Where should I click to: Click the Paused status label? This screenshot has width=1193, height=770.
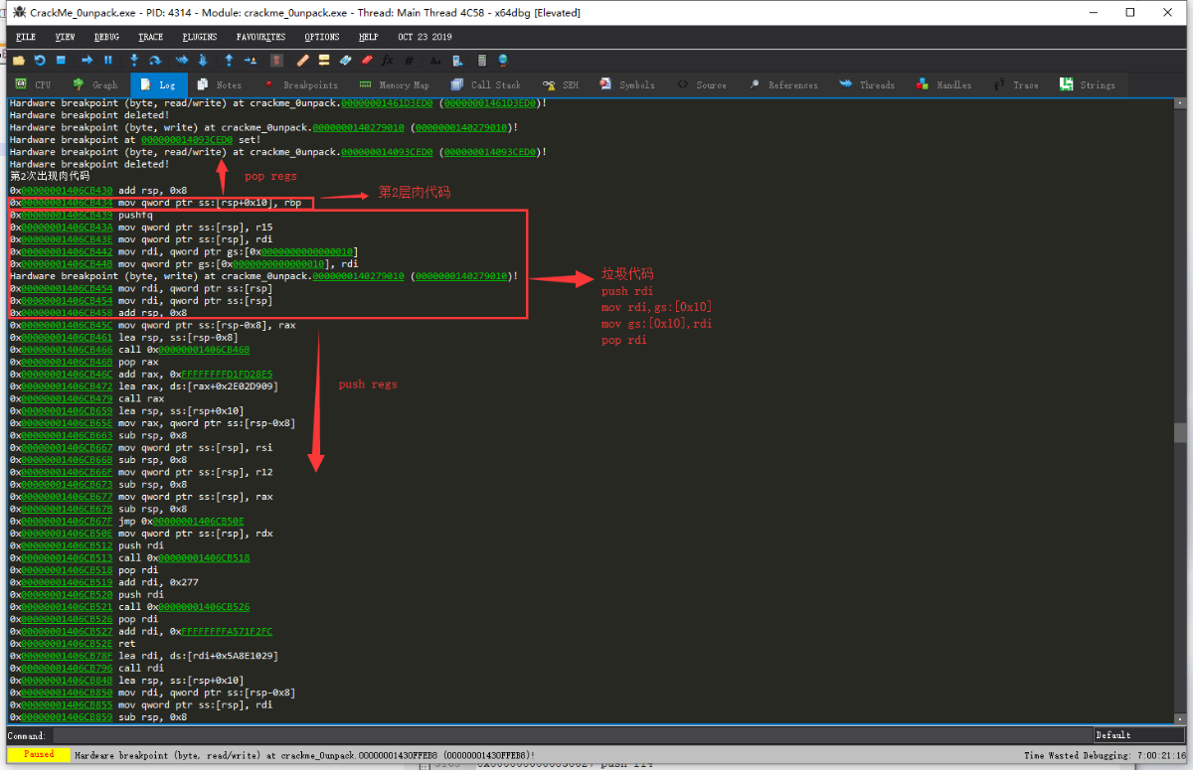pyautogui.click(x=39, y=755)
